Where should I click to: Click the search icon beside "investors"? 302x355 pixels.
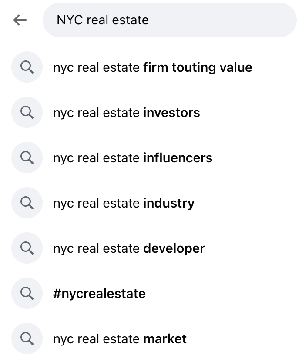pos(27,112)
